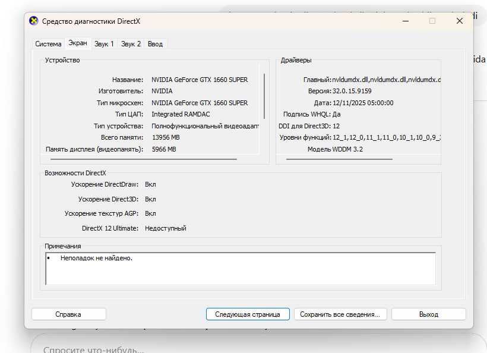Click the 5966 MB video memory value

(x=164, y=149)
